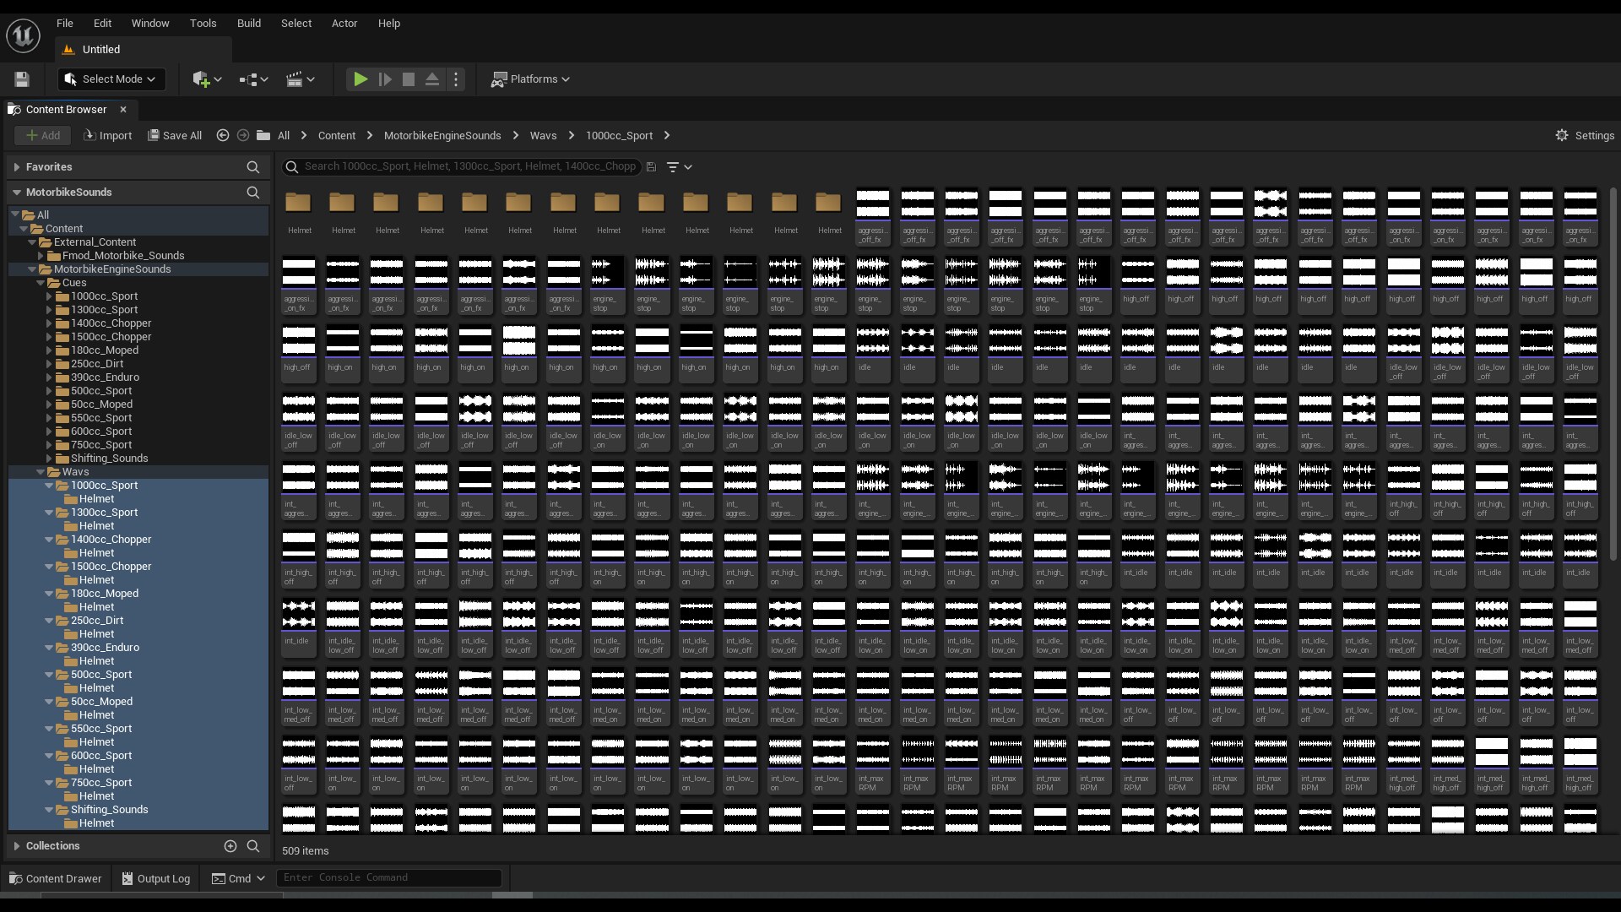Open play options three-dot menu
Screen dimensions: 1621x912
[456, 79]
